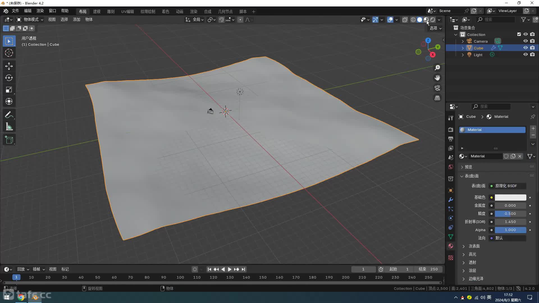Toggle X-ray display button
This screenshot has height=303, width=539.
click(405, 20)
